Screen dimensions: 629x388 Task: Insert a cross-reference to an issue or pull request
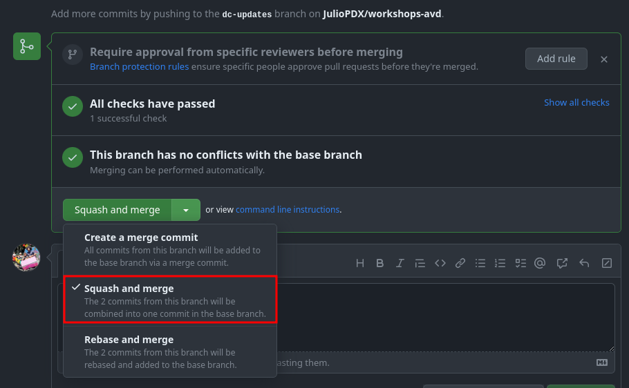pyautogui.click(x=562, y=263)
